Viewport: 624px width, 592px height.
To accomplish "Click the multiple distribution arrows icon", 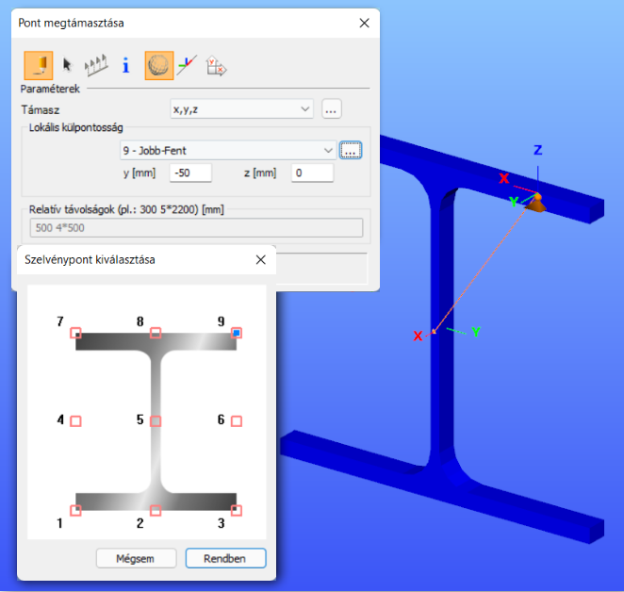I will 96,65.
